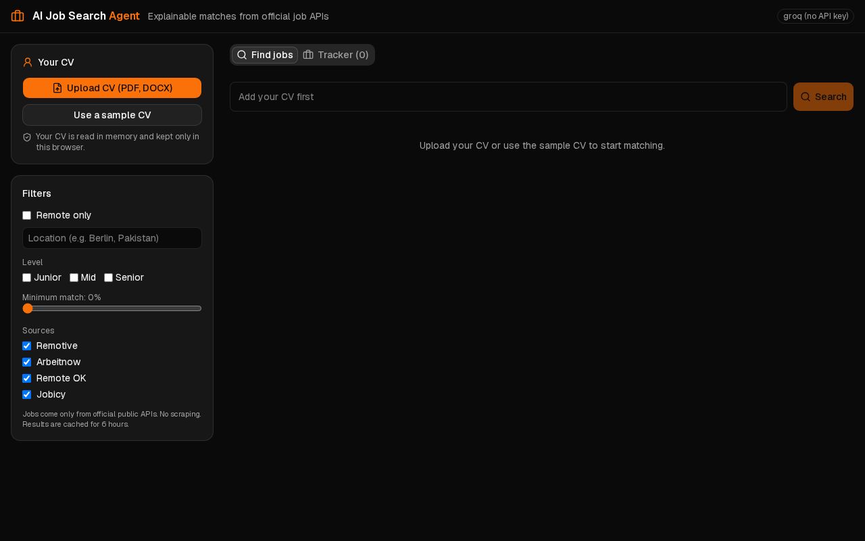
Task: Turn off the Jobicy source
Action: pos(27,395)
